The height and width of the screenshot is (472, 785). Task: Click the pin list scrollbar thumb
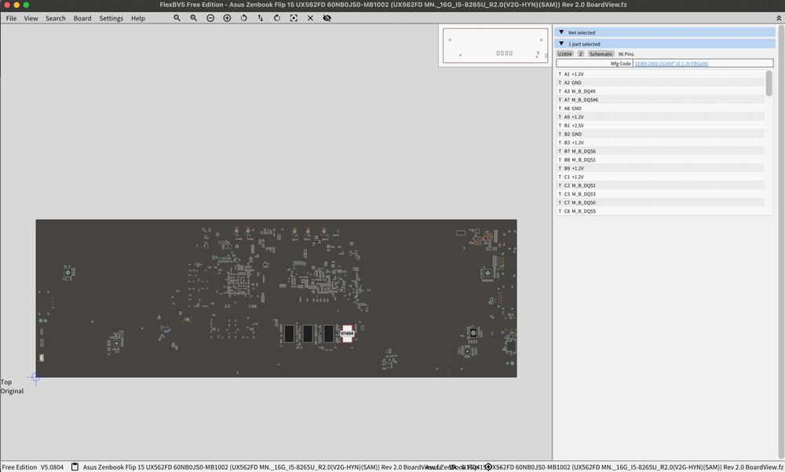pos(769,83)
